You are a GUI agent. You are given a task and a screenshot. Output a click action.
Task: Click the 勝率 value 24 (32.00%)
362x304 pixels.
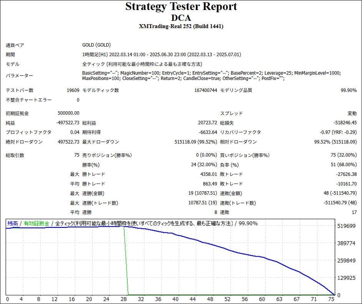pyautogui.click(x=204, y=165)
